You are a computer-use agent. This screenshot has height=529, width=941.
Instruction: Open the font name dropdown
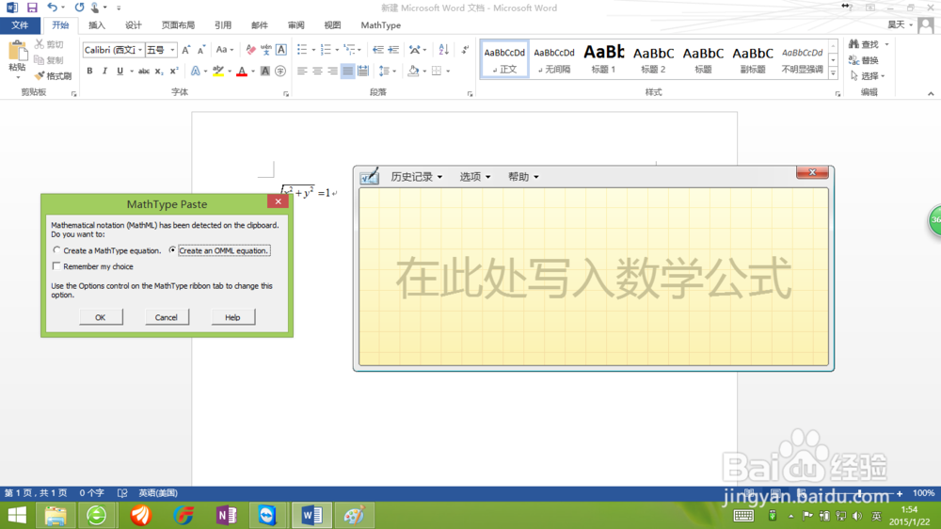click(140, 50)
